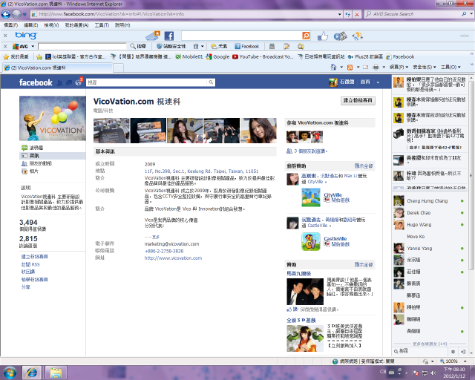This screenshot has height=380, width=475.
Task: Click the AVG logo in AVG toolbar
Action: [x=20, y=46]
